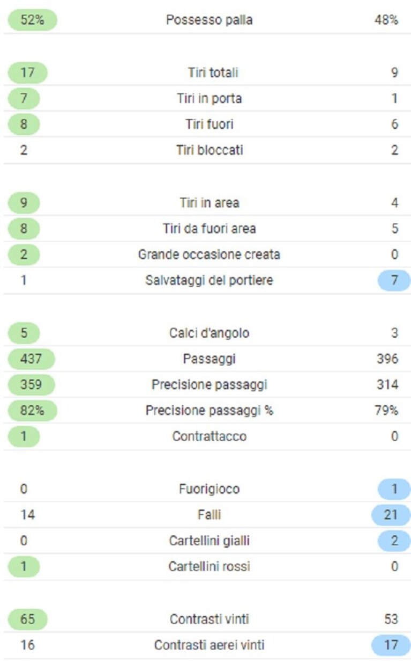Click the blue 21 Falli badge
This screenshot has height=663, width=411.
(x=391, y=515)
